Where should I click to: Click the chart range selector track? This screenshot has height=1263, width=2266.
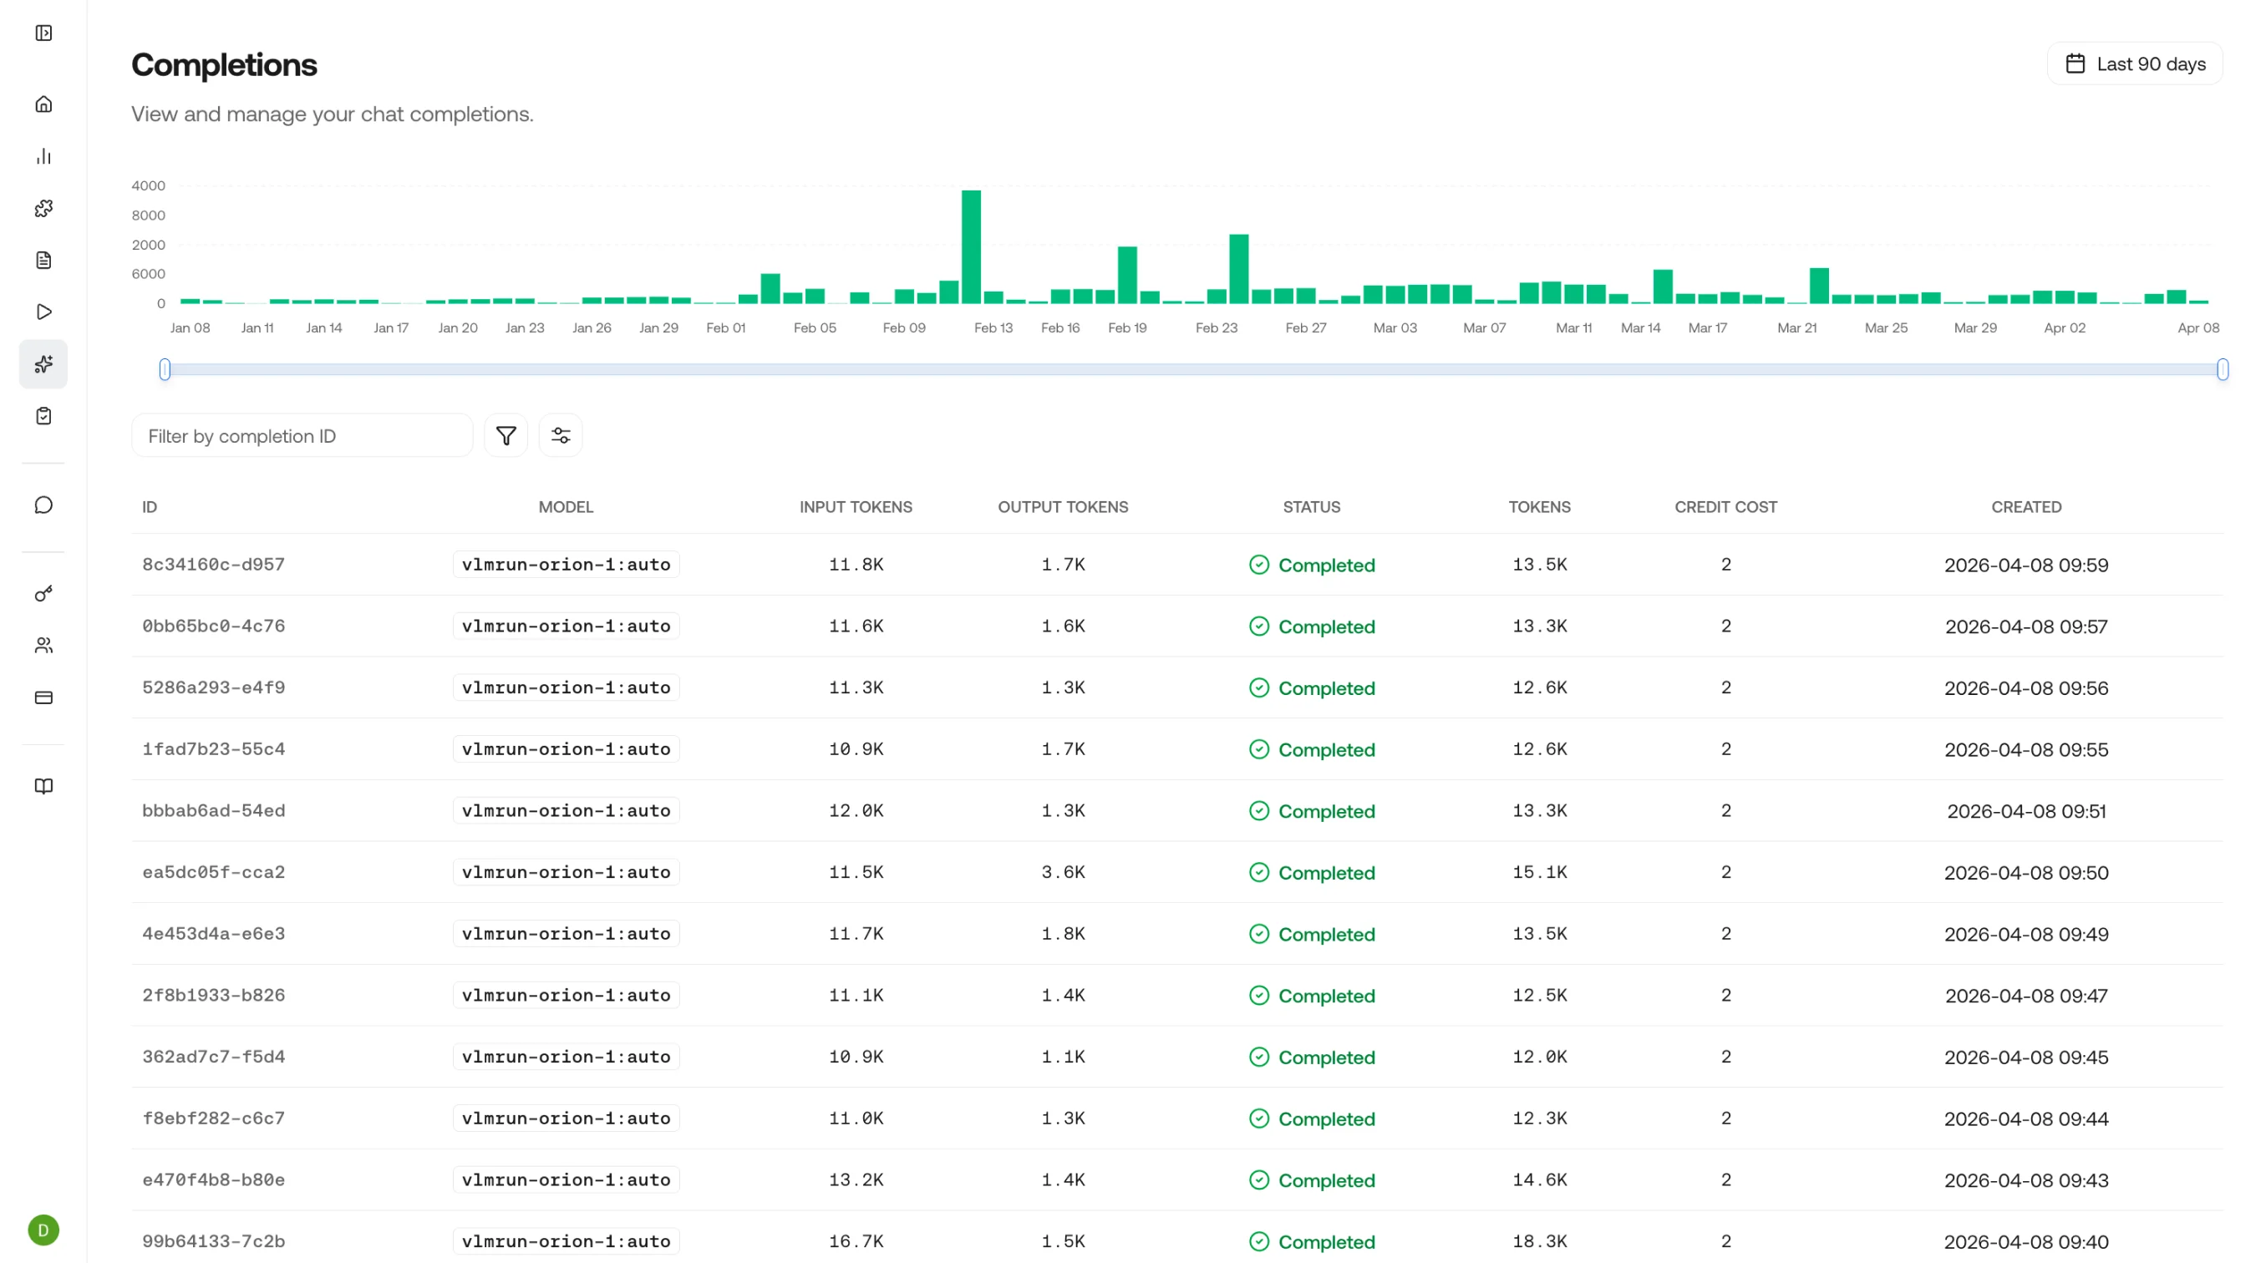[1194, 369]
